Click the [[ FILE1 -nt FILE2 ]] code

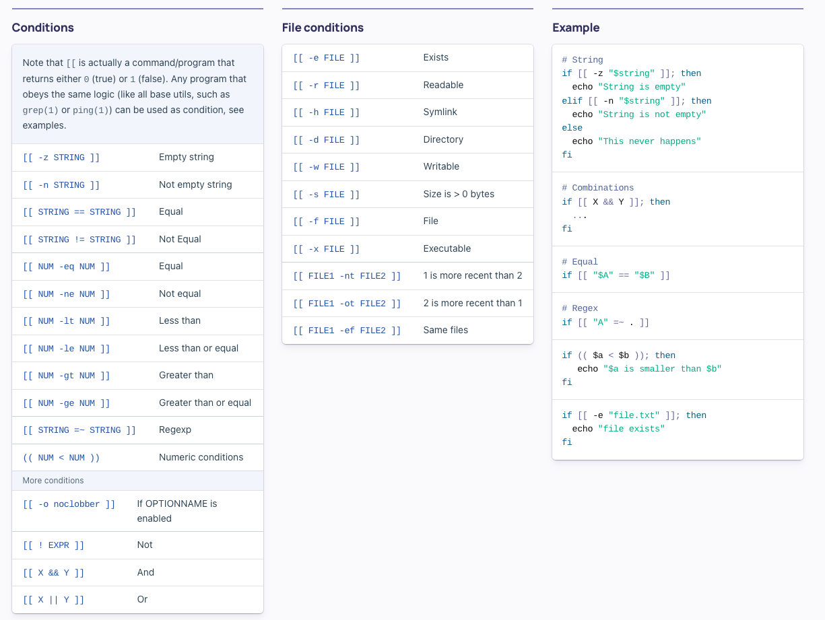click(347, 276)
